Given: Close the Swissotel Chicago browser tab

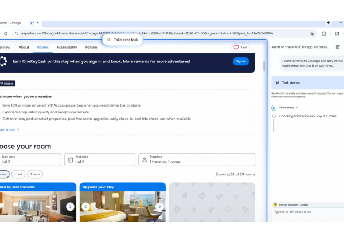Looking at the screenshot, I should [38, 23].
